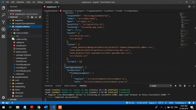Click Formatting status bar entry
This screenshot has height=110, width=196.
click(180, 103)
